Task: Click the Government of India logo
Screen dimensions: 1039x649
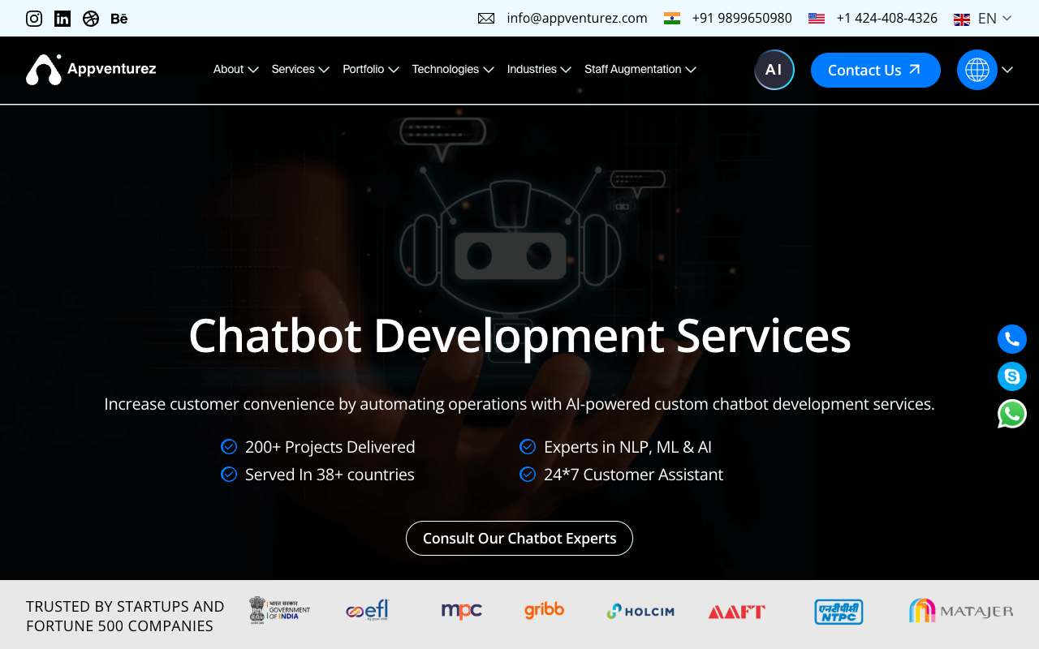Action: (280, 610)
